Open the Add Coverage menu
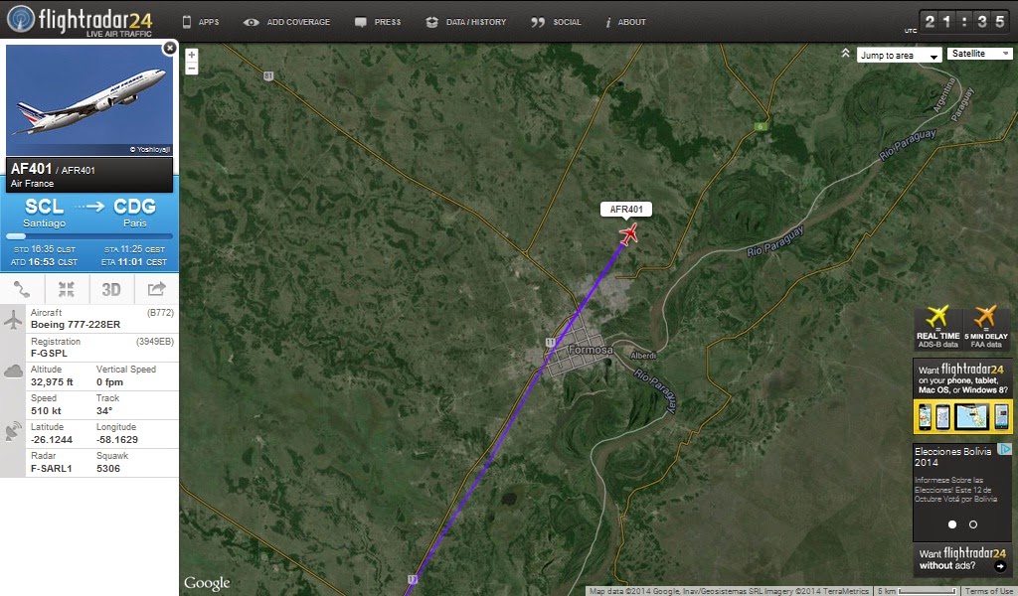The width and height of the screenshot is (1018, 596). 286,22
